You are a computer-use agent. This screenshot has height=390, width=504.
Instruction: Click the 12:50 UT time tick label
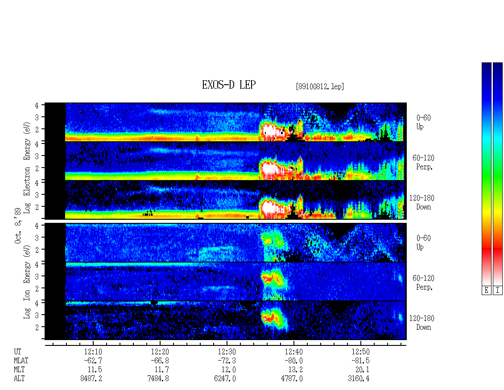[361, 352]
